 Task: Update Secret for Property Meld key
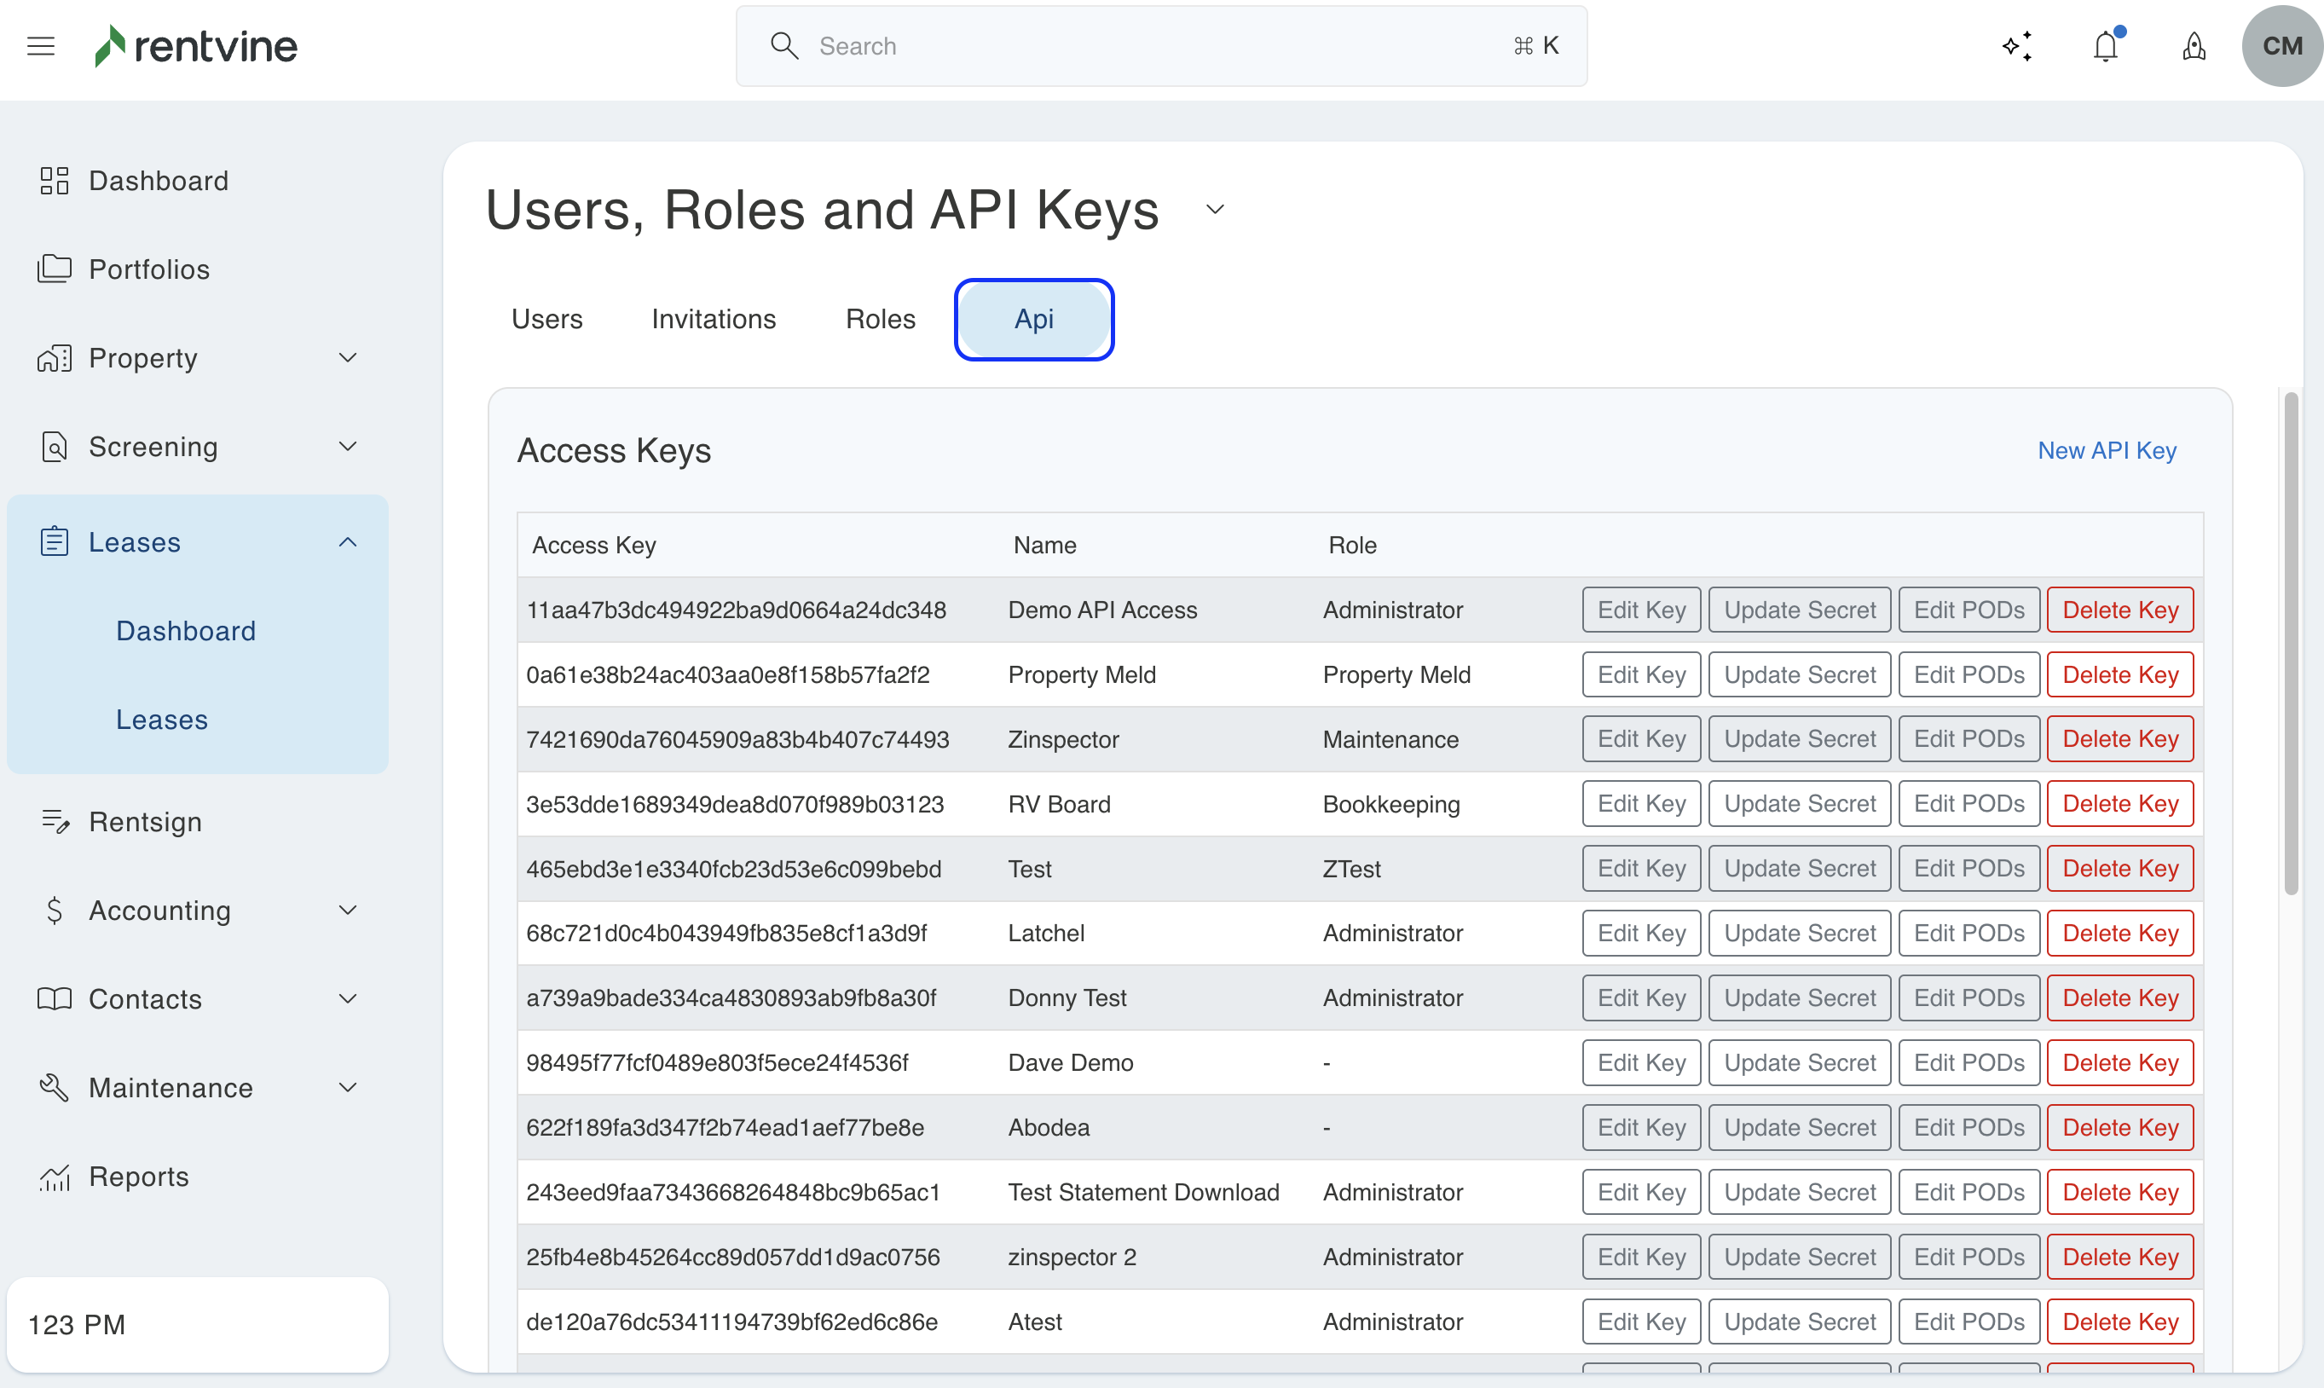pos(1798,674)
